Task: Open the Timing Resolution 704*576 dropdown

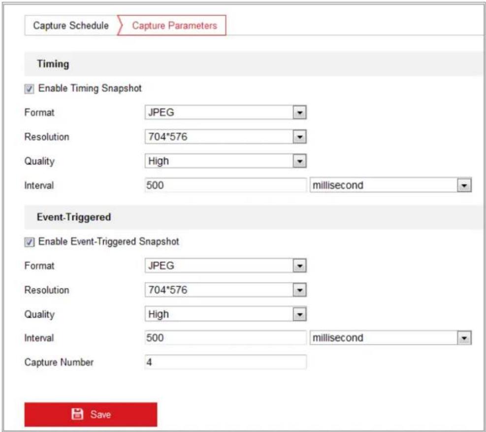Action: pos(226,137)
